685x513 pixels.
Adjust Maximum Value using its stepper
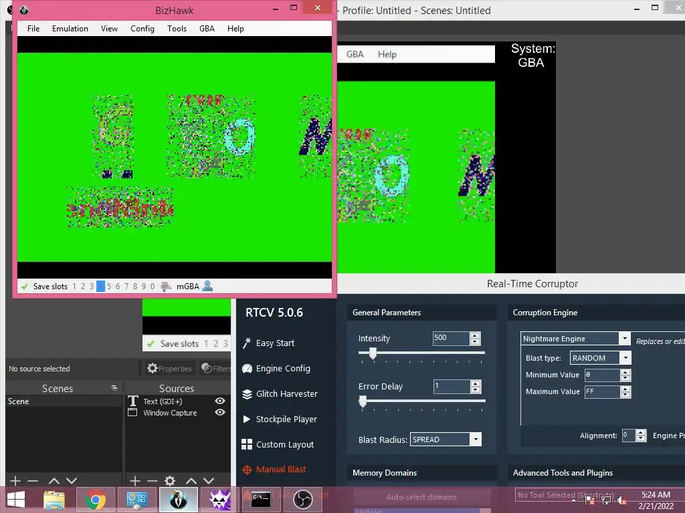(625, 391)
